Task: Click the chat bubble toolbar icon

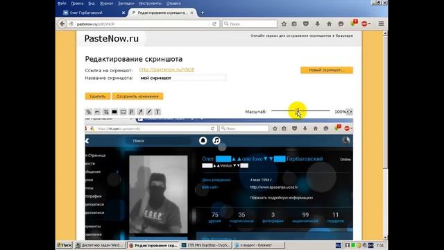Action: click(x=341, y=24)
